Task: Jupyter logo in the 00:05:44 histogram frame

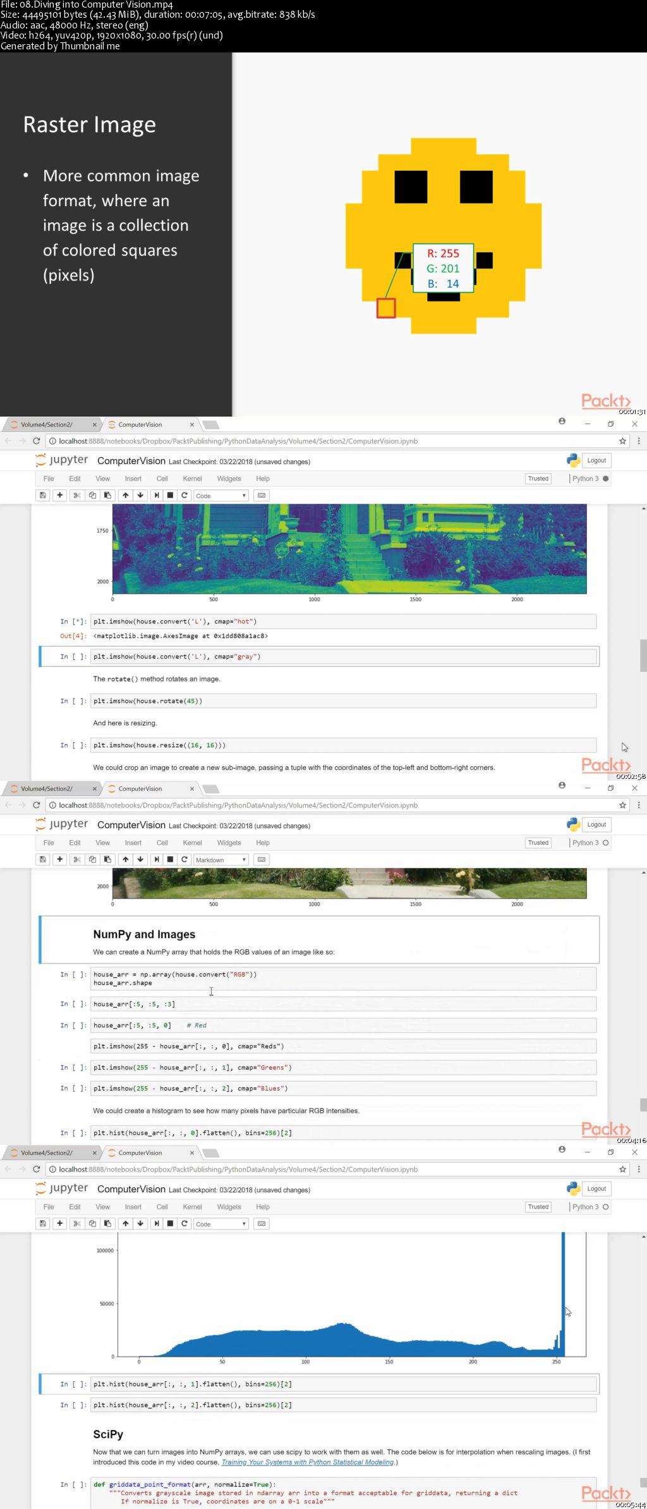Action: pos(62,1188)
